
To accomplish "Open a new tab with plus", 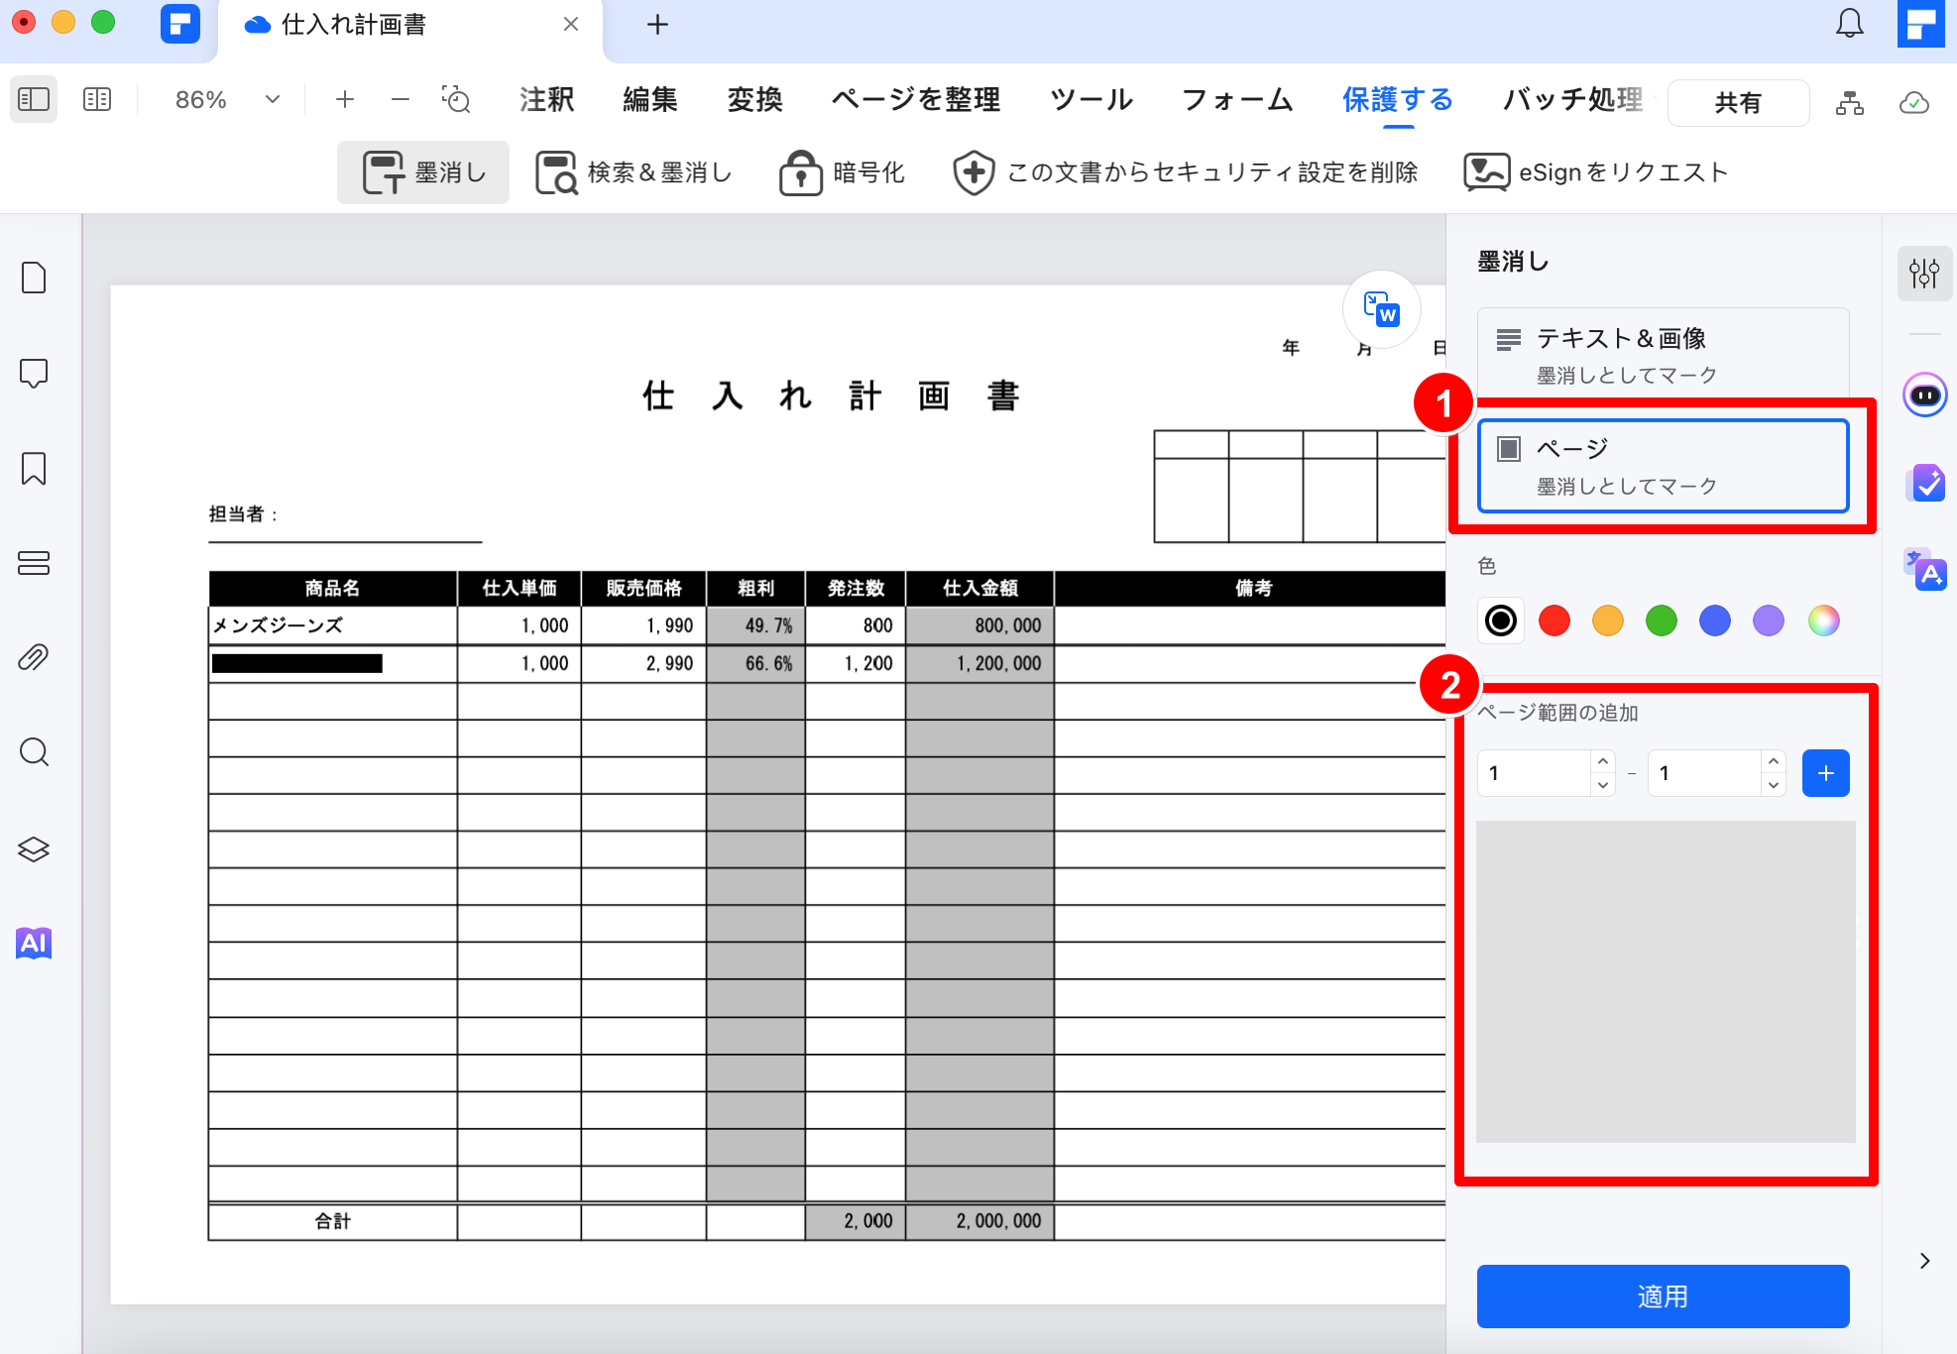I will click(x=657, y=25).
